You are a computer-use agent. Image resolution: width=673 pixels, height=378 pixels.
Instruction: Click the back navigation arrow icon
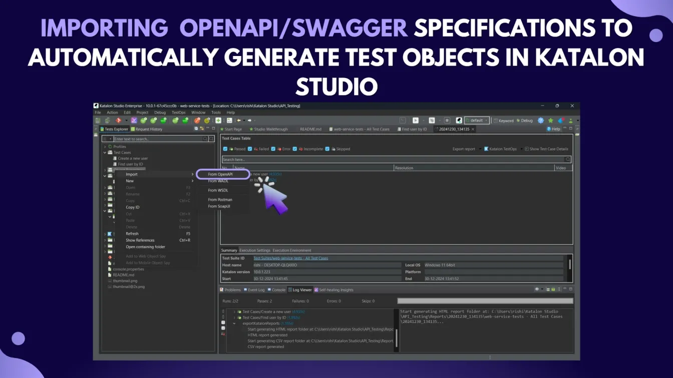pyautogui.click(x=238, y=120)
